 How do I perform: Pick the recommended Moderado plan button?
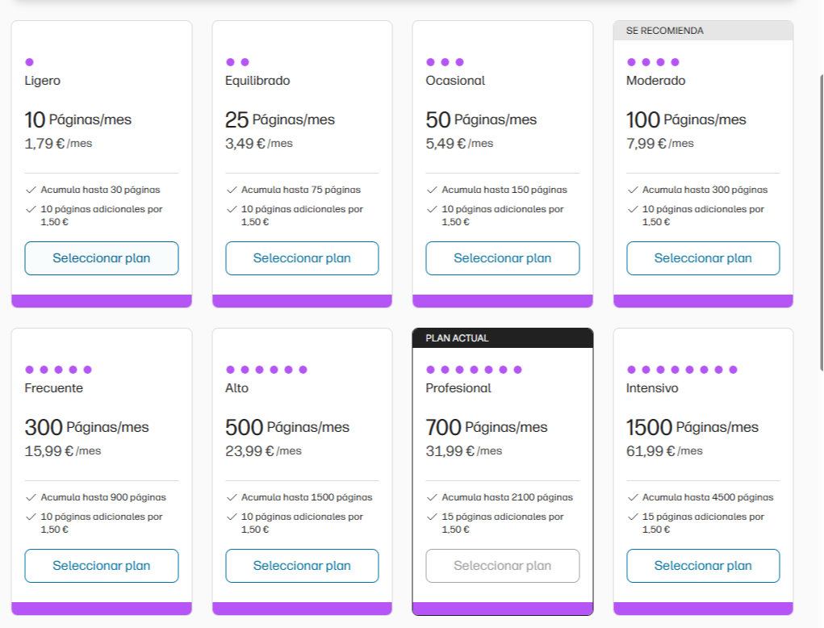click(x=703, y=258)
